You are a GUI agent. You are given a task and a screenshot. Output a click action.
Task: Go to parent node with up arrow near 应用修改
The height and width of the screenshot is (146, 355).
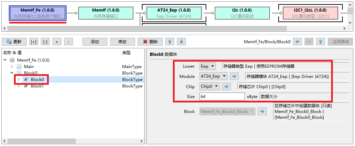click(320, 42)
